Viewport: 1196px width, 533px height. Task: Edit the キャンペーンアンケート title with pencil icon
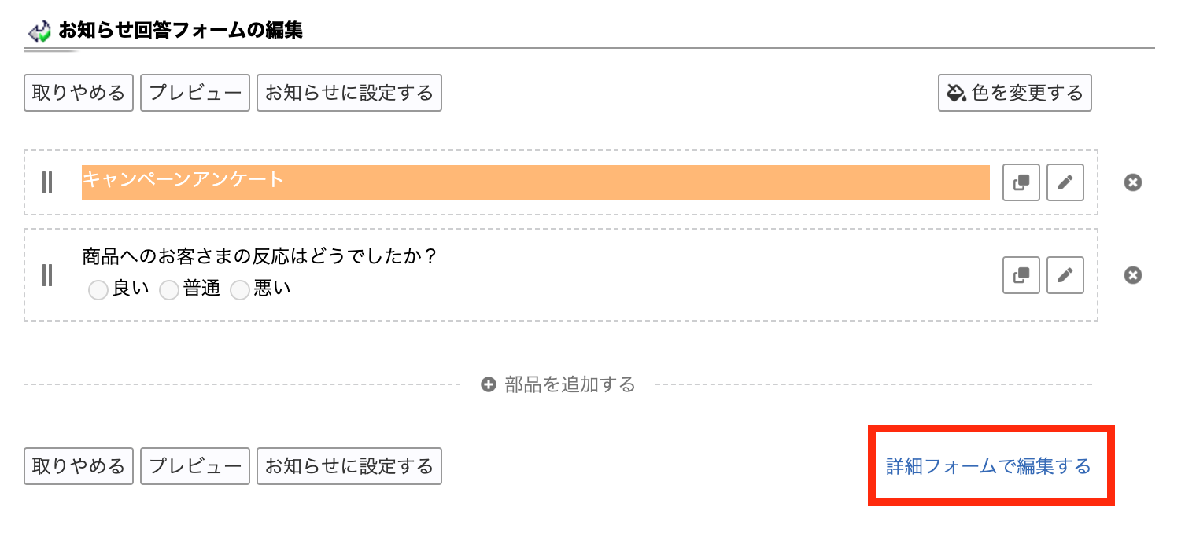(1065, 182)
